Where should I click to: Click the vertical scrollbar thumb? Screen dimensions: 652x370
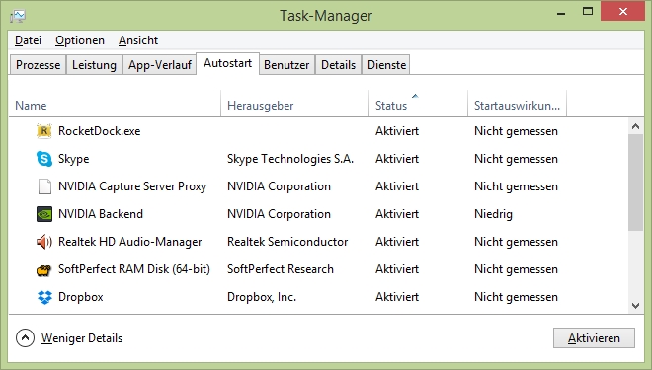coord(635,182)
